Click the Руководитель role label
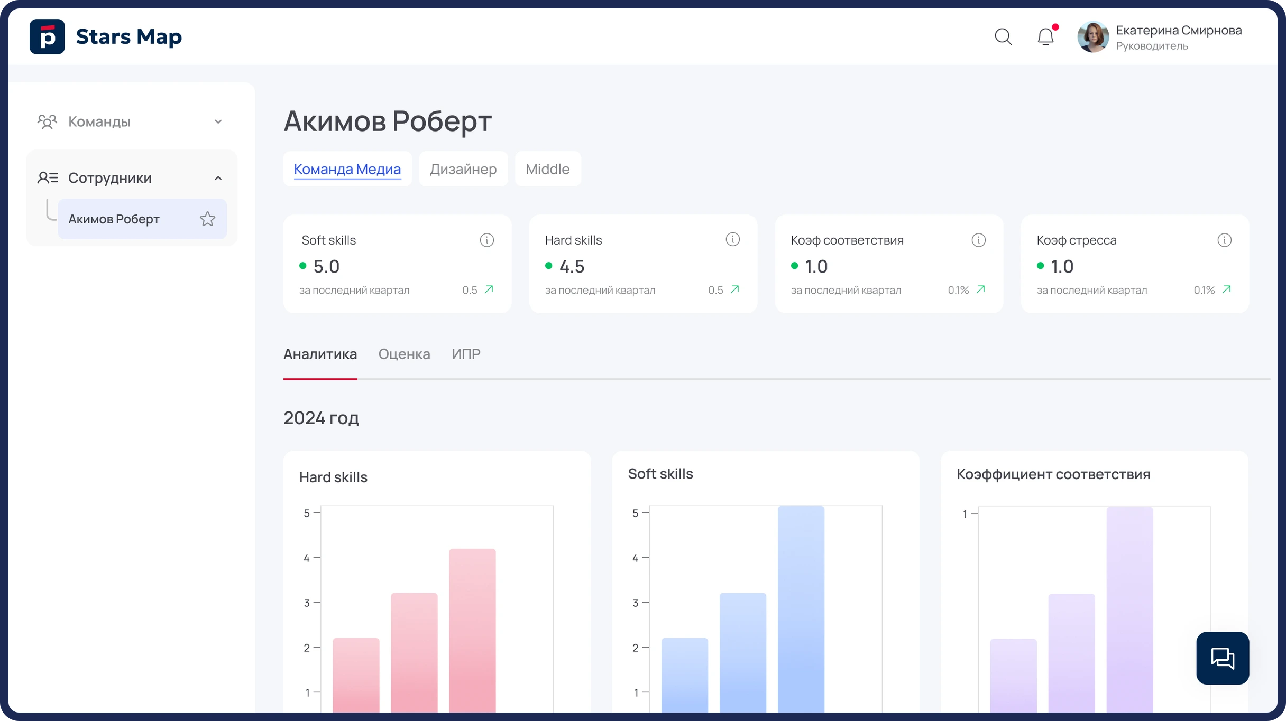 (1152, 46)
